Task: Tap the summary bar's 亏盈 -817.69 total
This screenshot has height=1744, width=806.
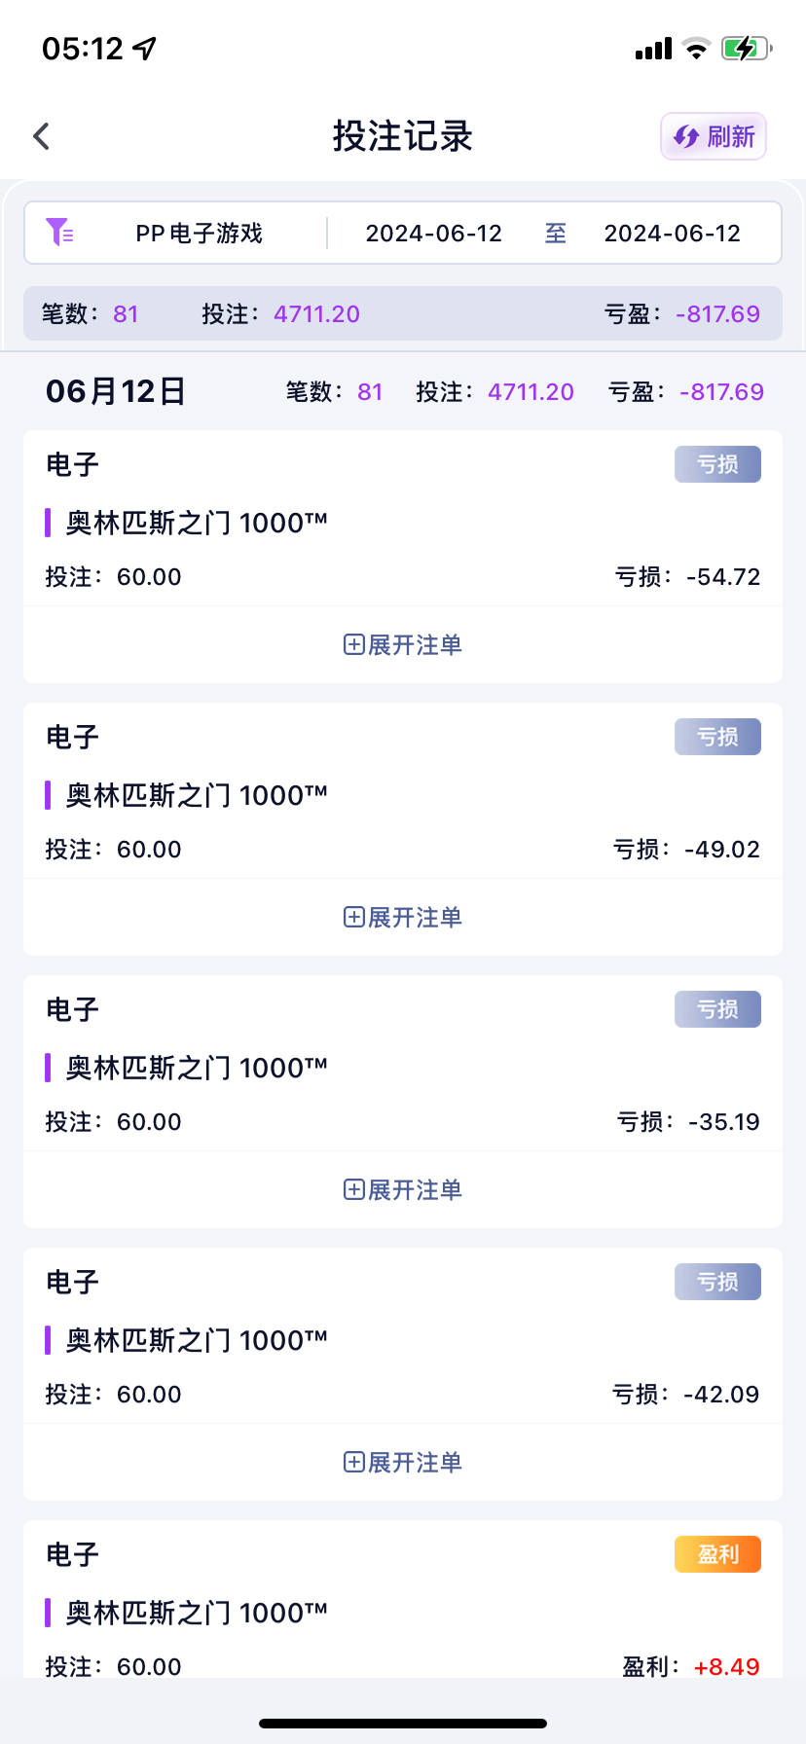Action: pyautogui.click(x=682, y=313)
